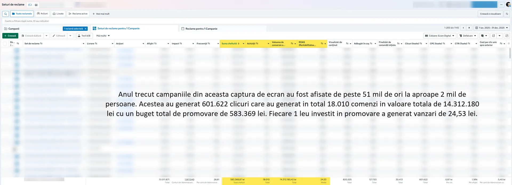Expand the Coloane: Ecom Digital dropdown
The height and width of the screenshot is (185, 512).
[x=439, y=36]
